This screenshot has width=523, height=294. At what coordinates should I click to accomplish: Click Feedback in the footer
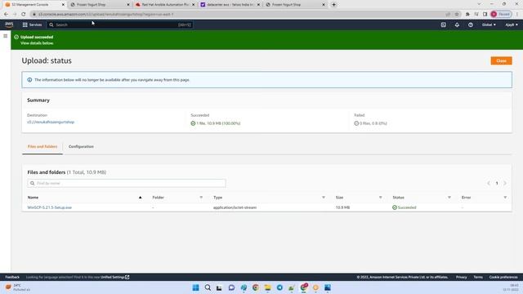(x=12, y=277)
